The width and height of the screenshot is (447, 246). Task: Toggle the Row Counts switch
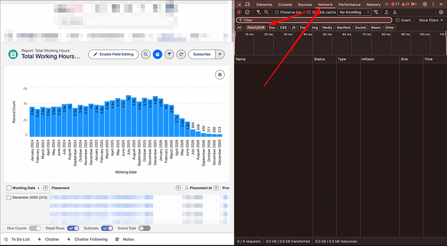pyautogui.click(x=35, y=228)
